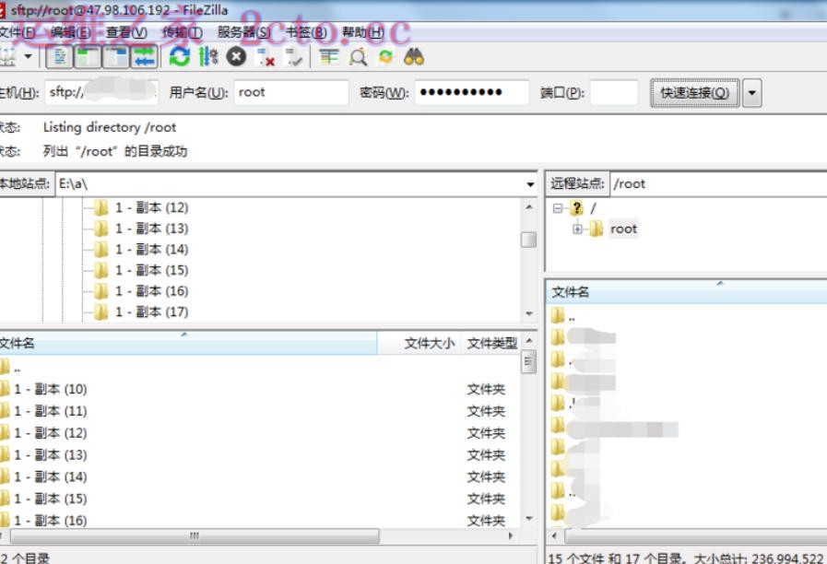
Task: Open the 编辑(E) menu
Action: pos(71,32)
